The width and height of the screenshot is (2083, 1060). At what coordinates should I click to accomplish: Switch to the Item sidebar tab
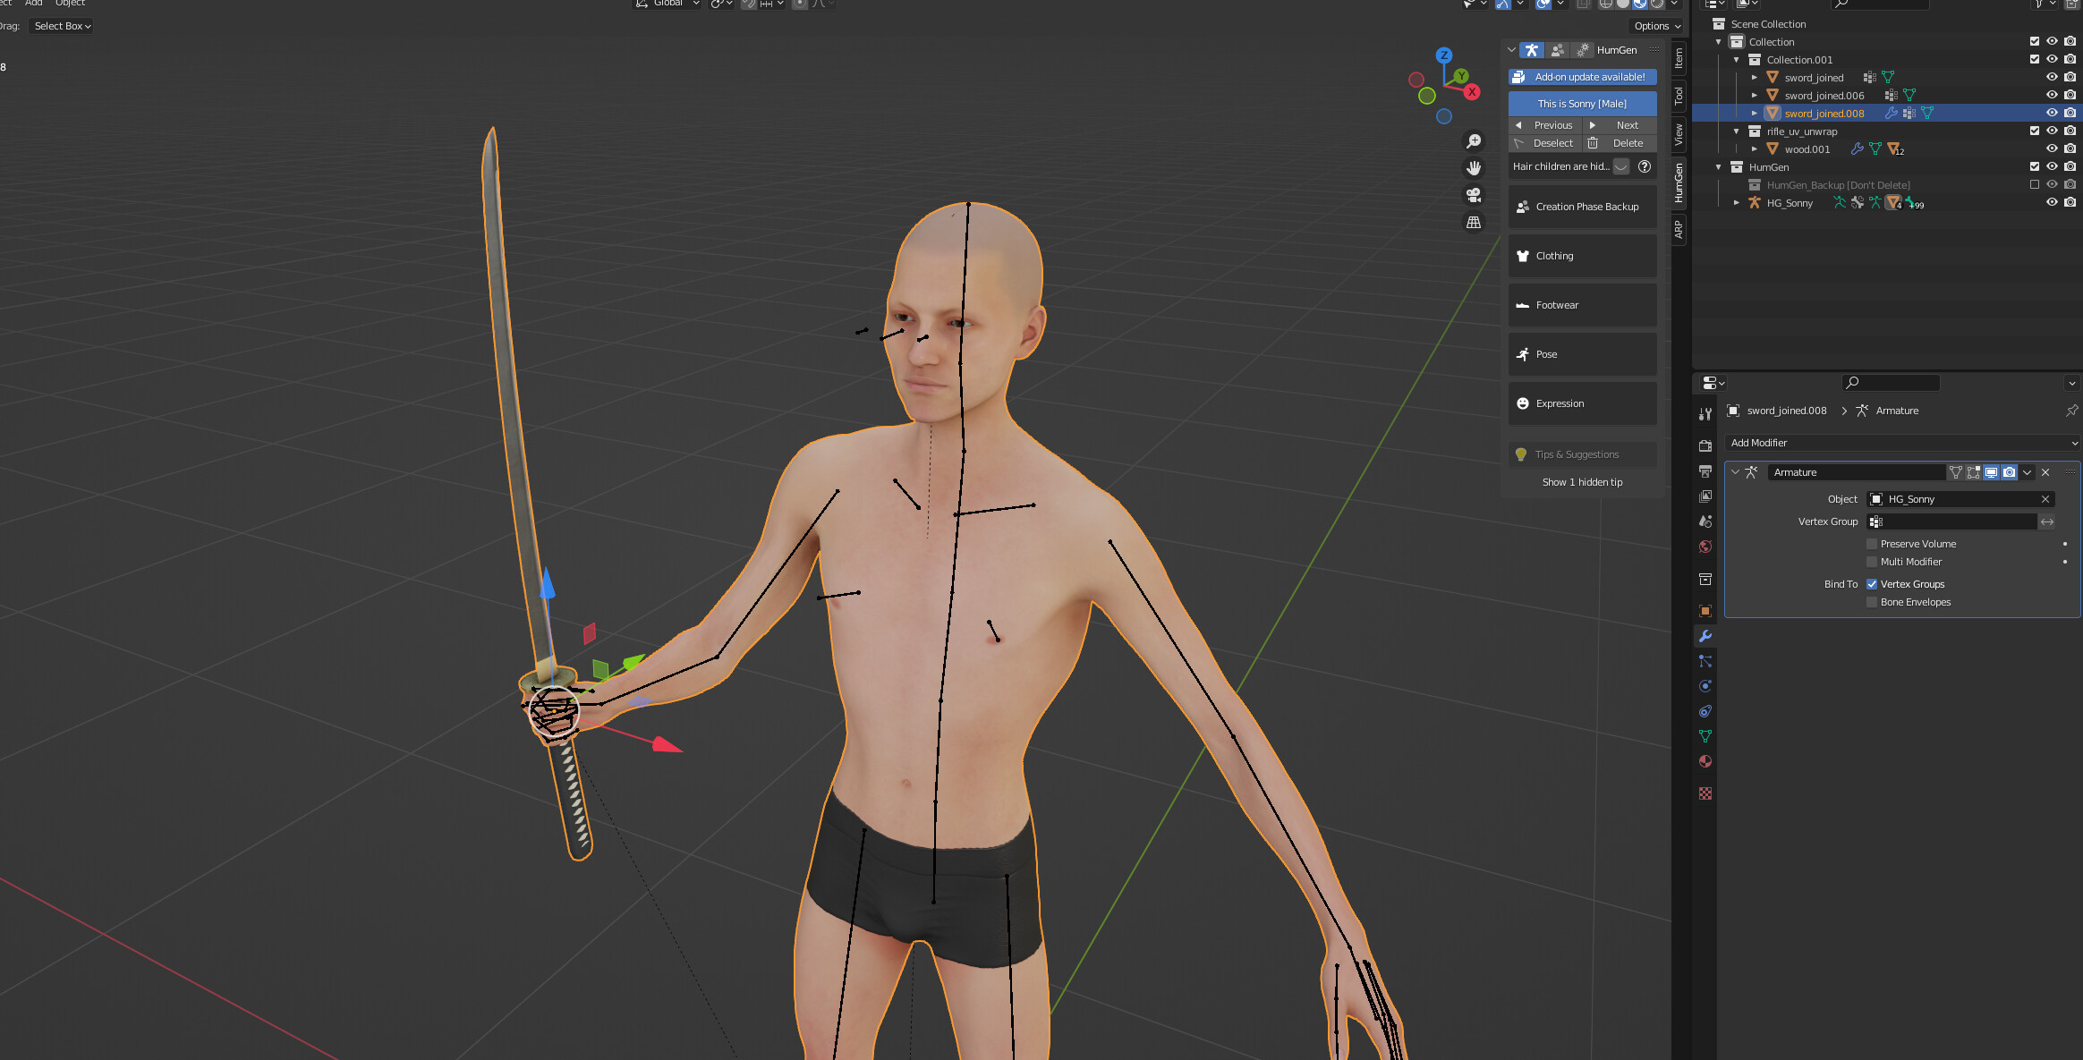coord(1679,59)
